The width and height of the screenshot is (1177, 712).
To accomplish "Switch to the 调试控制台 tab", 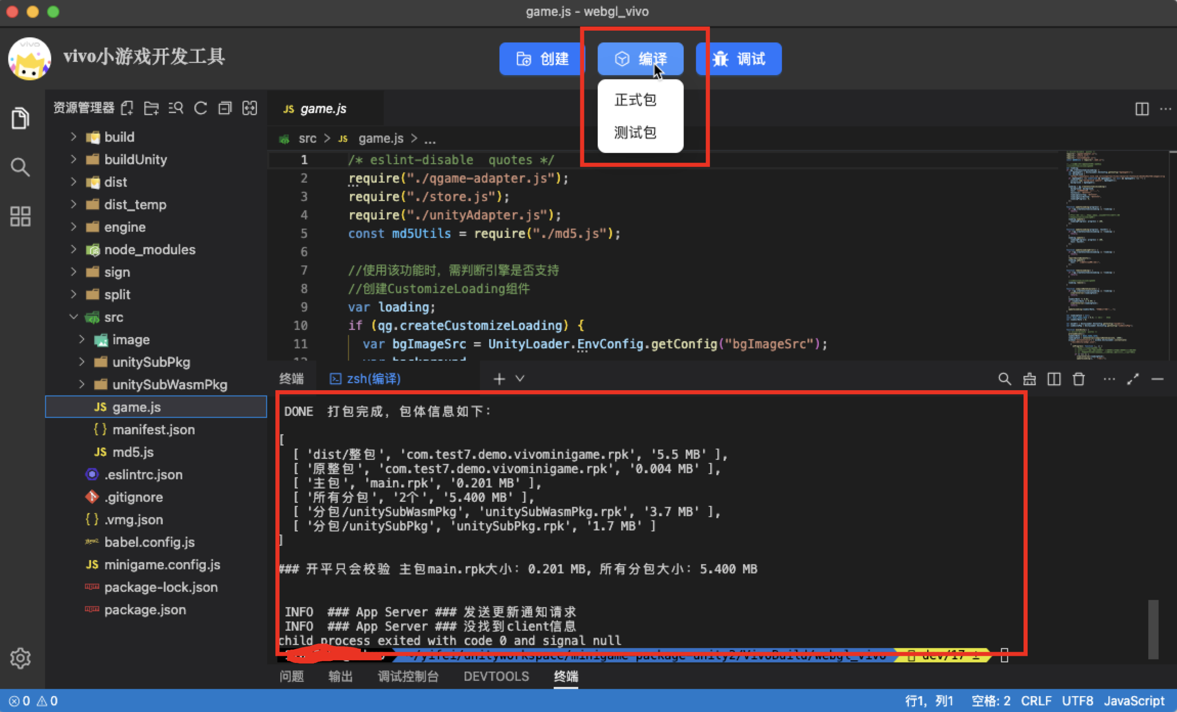I will [x=408, y=676].
